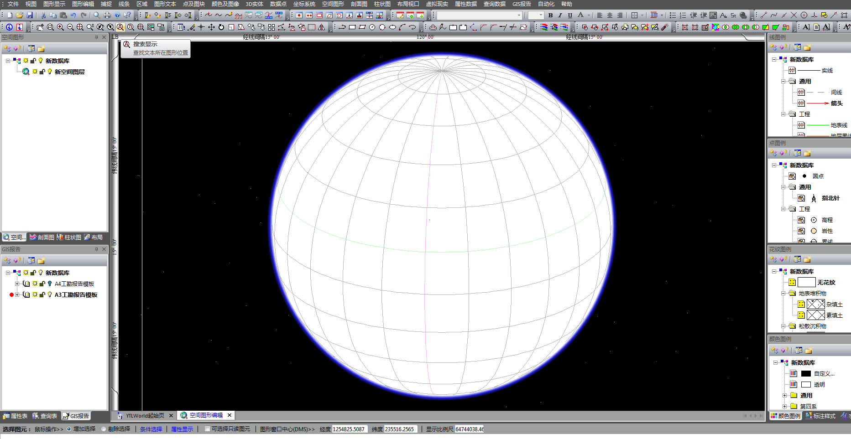Open the 文件 menu

13,4
